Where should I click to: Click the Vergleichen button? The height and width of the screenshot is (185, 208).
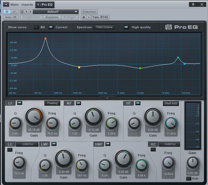point(32,17)
